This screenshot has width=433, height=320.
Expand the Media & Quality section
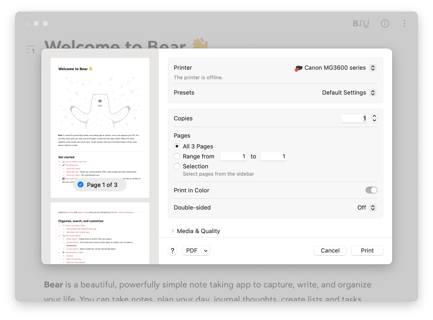172,231
